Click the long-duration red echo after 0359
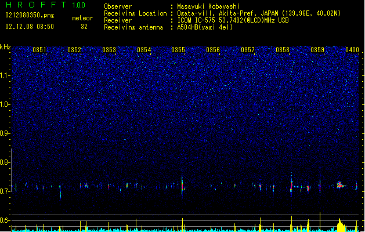Viewport: 365px width, 232px height. (340, 185)
